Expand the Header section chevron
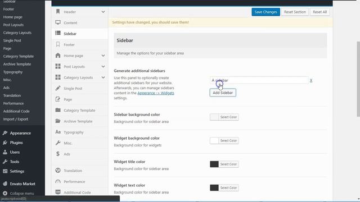Image resolution: width=360 pixels, height=202 pixels. click(103, 12)
